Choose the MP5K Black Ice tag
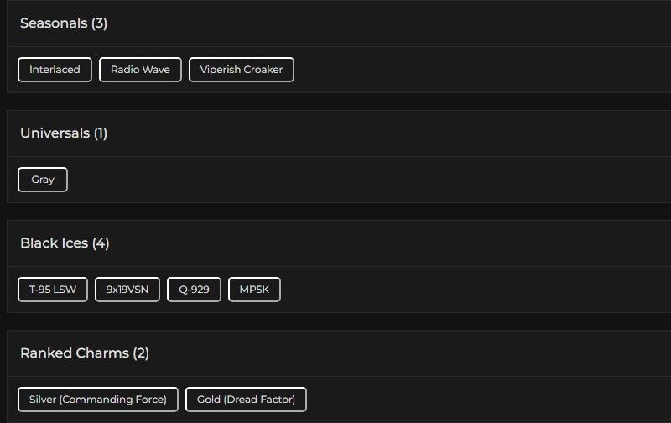The height and width of the screenshot is (423, 671). pyautogui.click(x=254, y=290)
